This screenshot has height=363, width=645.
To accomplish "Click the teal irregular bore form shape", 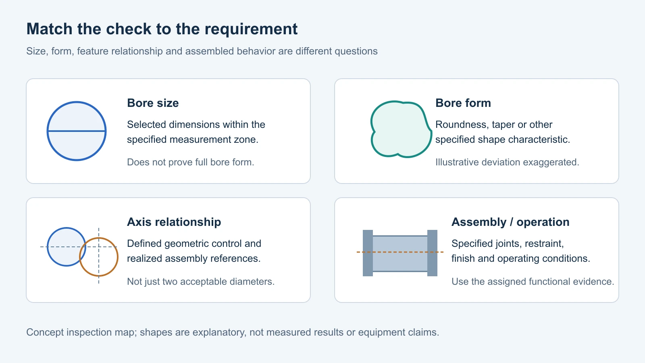I will pyautogui.click(x=401, y=129).
